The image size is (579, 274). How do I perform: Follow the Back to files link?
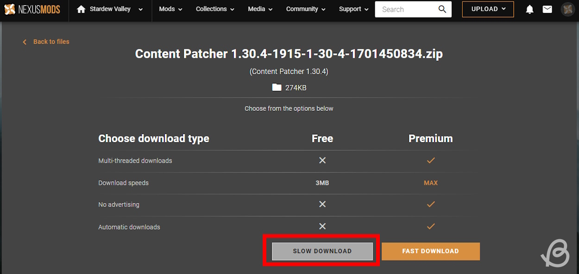tap(51, 42)
